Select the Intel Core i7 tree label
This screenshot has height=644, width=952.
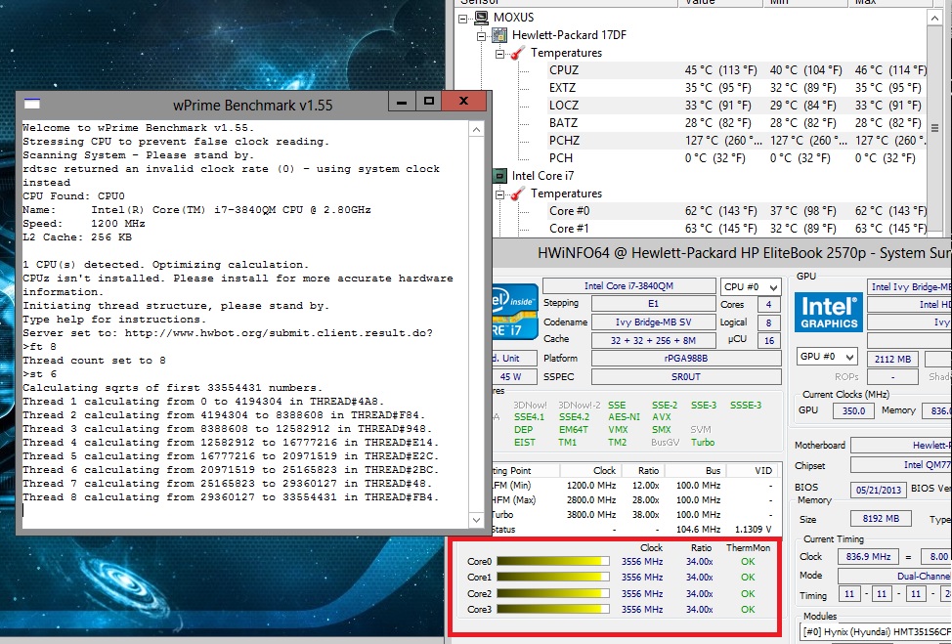click(x=542, y=176)
